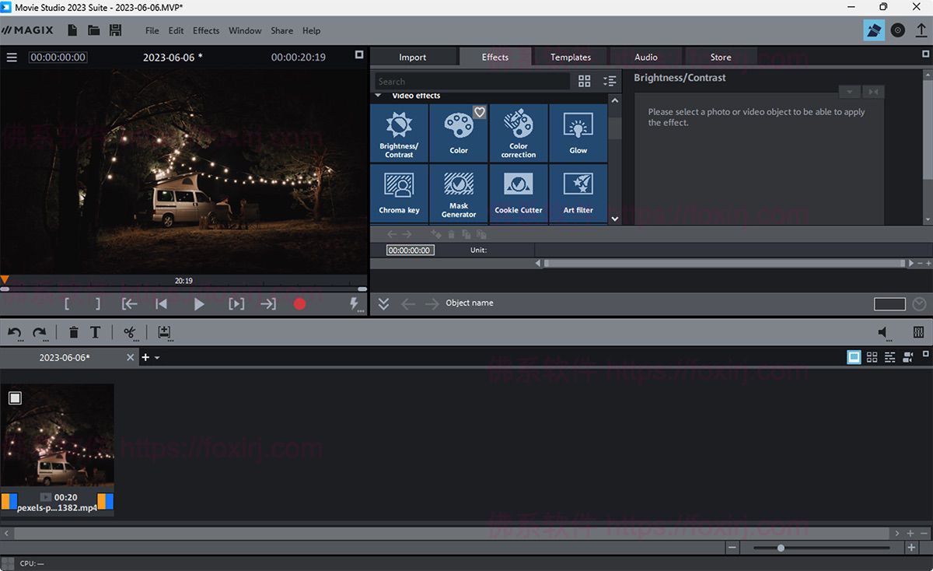
Task: Choose the Mask Generator effect
Action: pyautogui.click(x=459, y=194)
